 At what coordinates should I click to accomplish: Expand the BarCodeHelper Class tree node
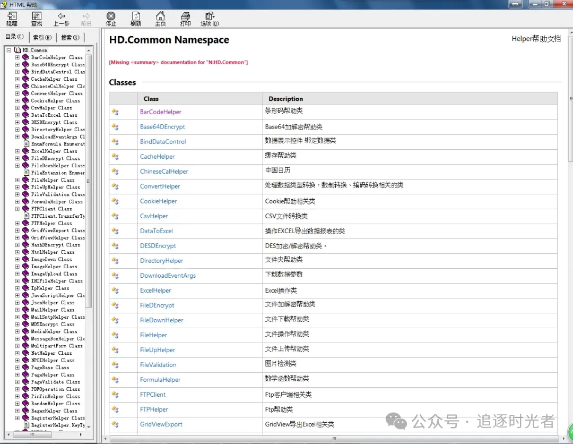point(17,57)
